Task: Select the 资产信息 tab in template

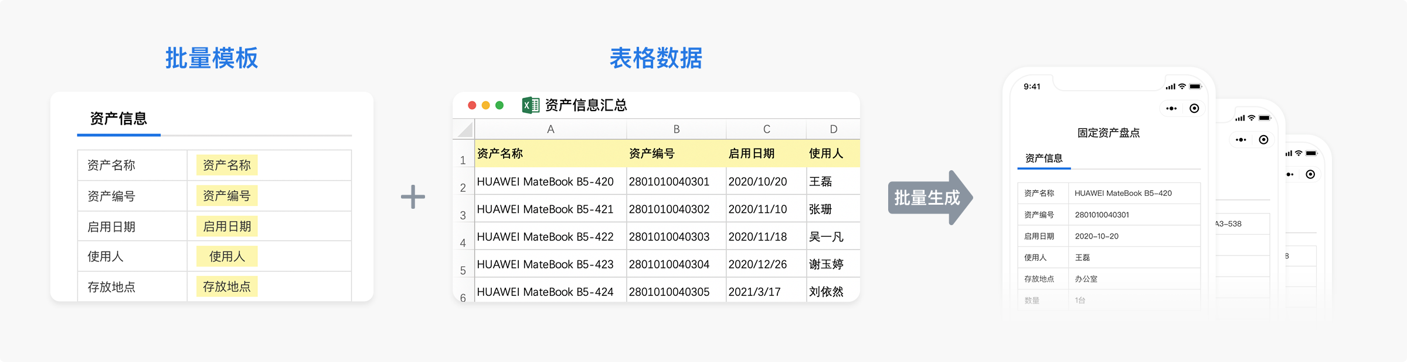Action: (x=118, y=119)
